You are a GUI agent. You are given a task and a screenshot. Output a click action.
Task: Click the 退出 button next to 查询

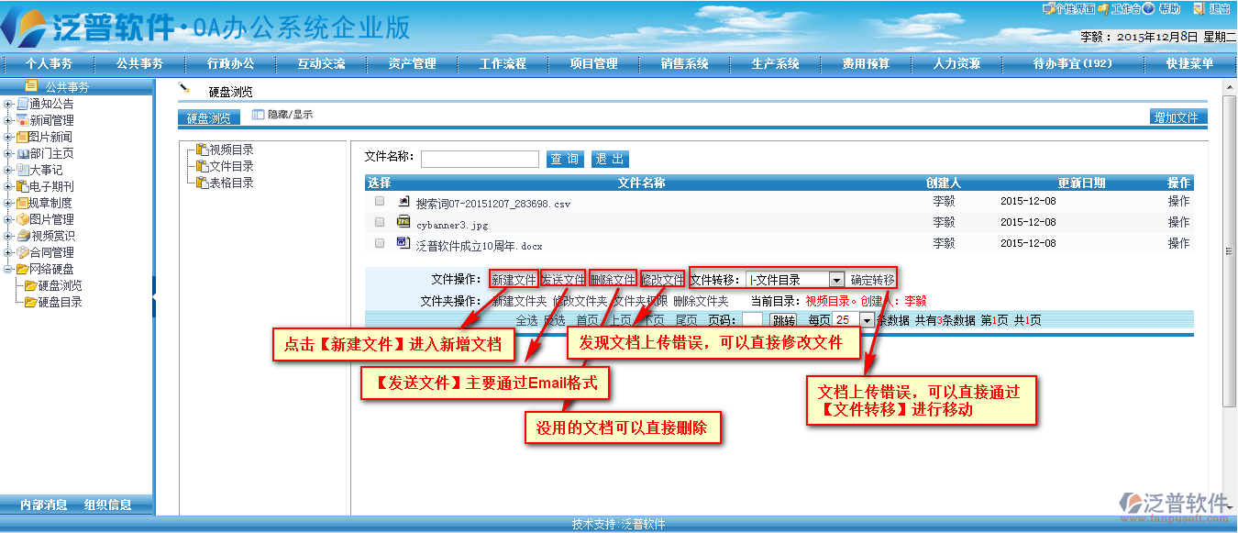point(610,159)
